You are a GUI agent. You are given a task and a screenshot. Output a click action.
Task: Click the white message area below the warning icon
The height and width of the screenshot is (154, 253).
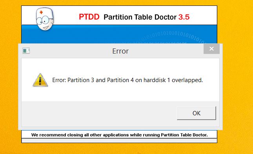tap(40, 94)
